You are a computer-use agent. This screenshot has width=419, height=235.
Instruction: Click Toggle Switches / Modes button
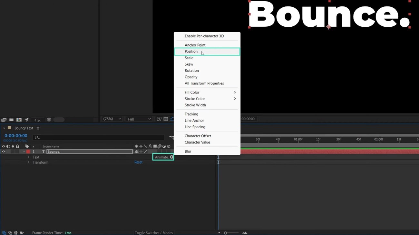pyautogui.click(x=154, y=233)
